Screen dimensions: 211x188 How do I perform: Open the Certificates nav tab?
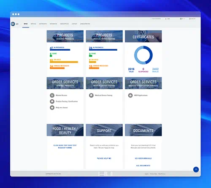[x=43, y=24]
